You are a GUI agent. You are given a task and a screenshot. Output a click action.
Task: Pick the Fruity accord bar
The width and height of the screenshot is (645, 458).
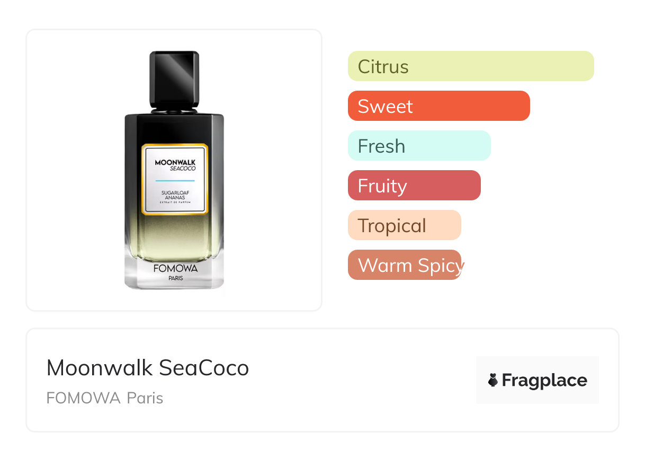tap(414, 186)
